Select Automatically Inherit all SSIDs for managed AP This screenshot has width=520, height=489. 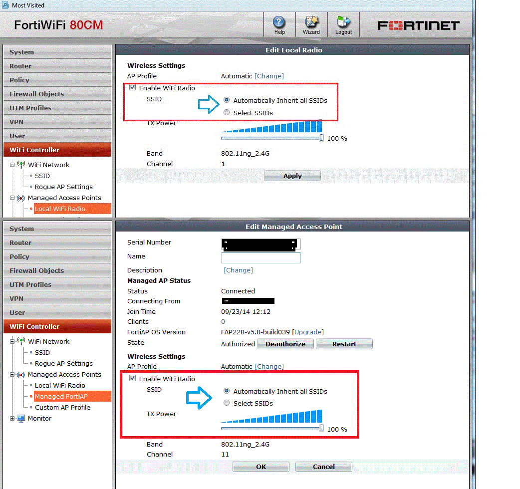point(227,391)
